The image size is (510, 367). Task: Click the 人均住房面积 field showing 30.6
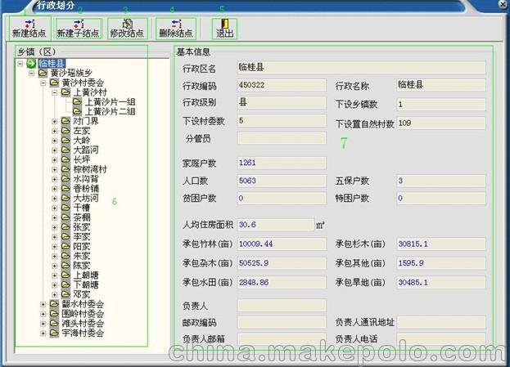pos(276,225)
